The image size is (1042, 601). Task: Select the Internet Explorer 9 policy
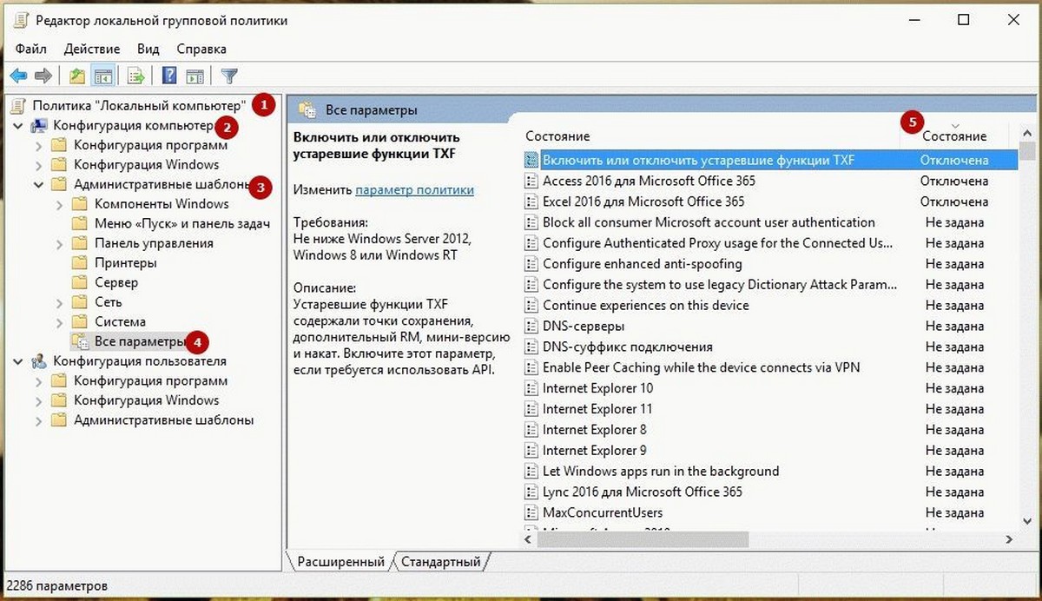[x=594, y=450]
